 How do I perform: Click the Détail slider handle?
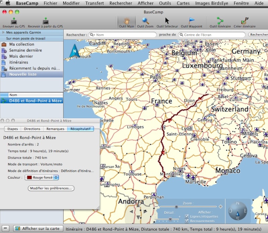[x=170, y=219]
